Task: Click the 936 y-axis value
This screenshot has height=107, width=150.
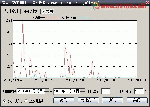Action: pos(9,32)
